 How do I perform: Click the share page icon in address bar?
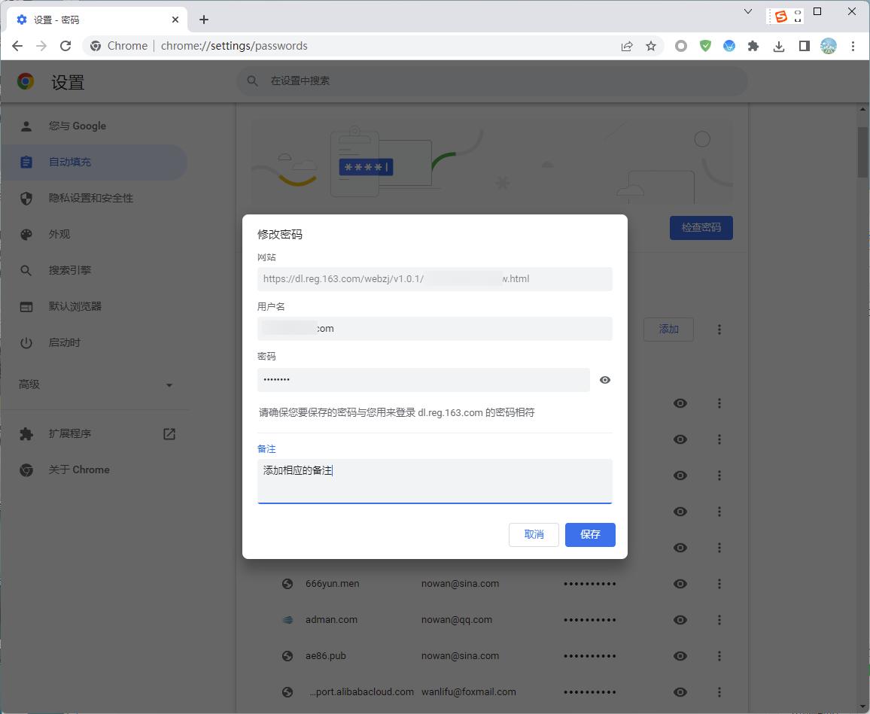626,46
